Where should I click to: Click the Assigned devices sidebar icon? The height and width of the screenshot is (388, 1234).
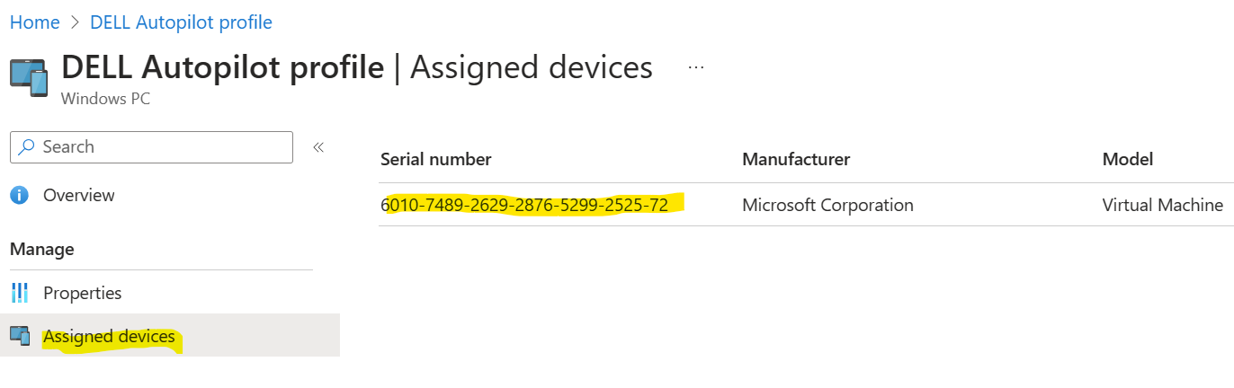[20, 336]
